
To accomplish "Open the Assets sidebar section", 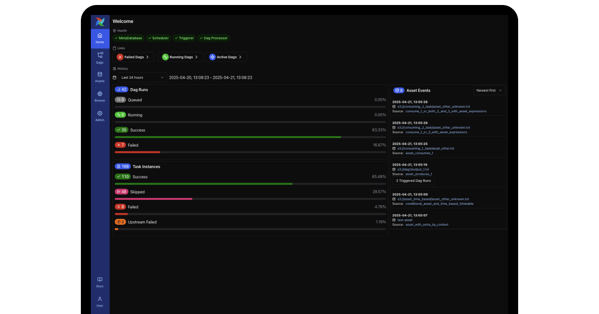I will (100, 77).
